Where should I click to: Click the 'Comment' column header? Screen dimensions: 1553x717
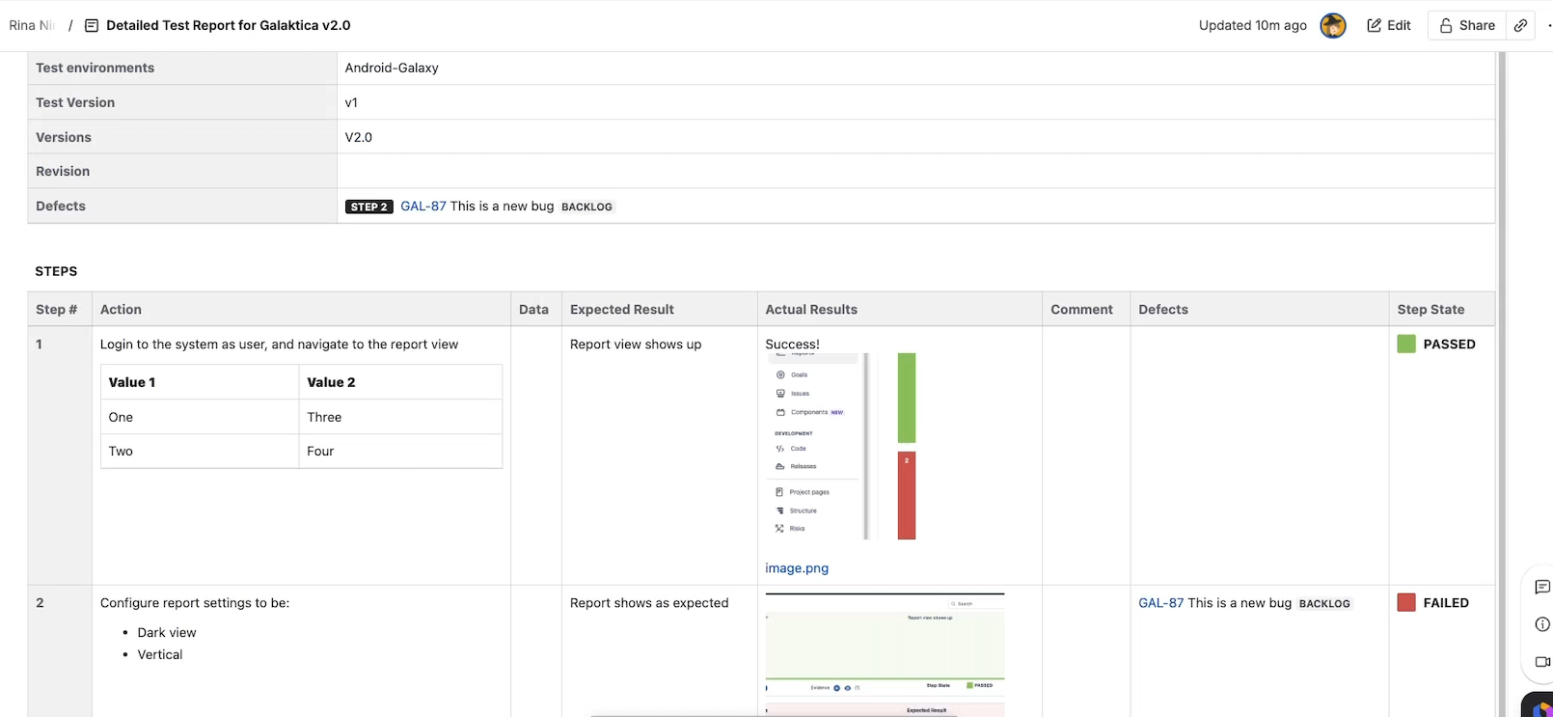click(1081, 310)
